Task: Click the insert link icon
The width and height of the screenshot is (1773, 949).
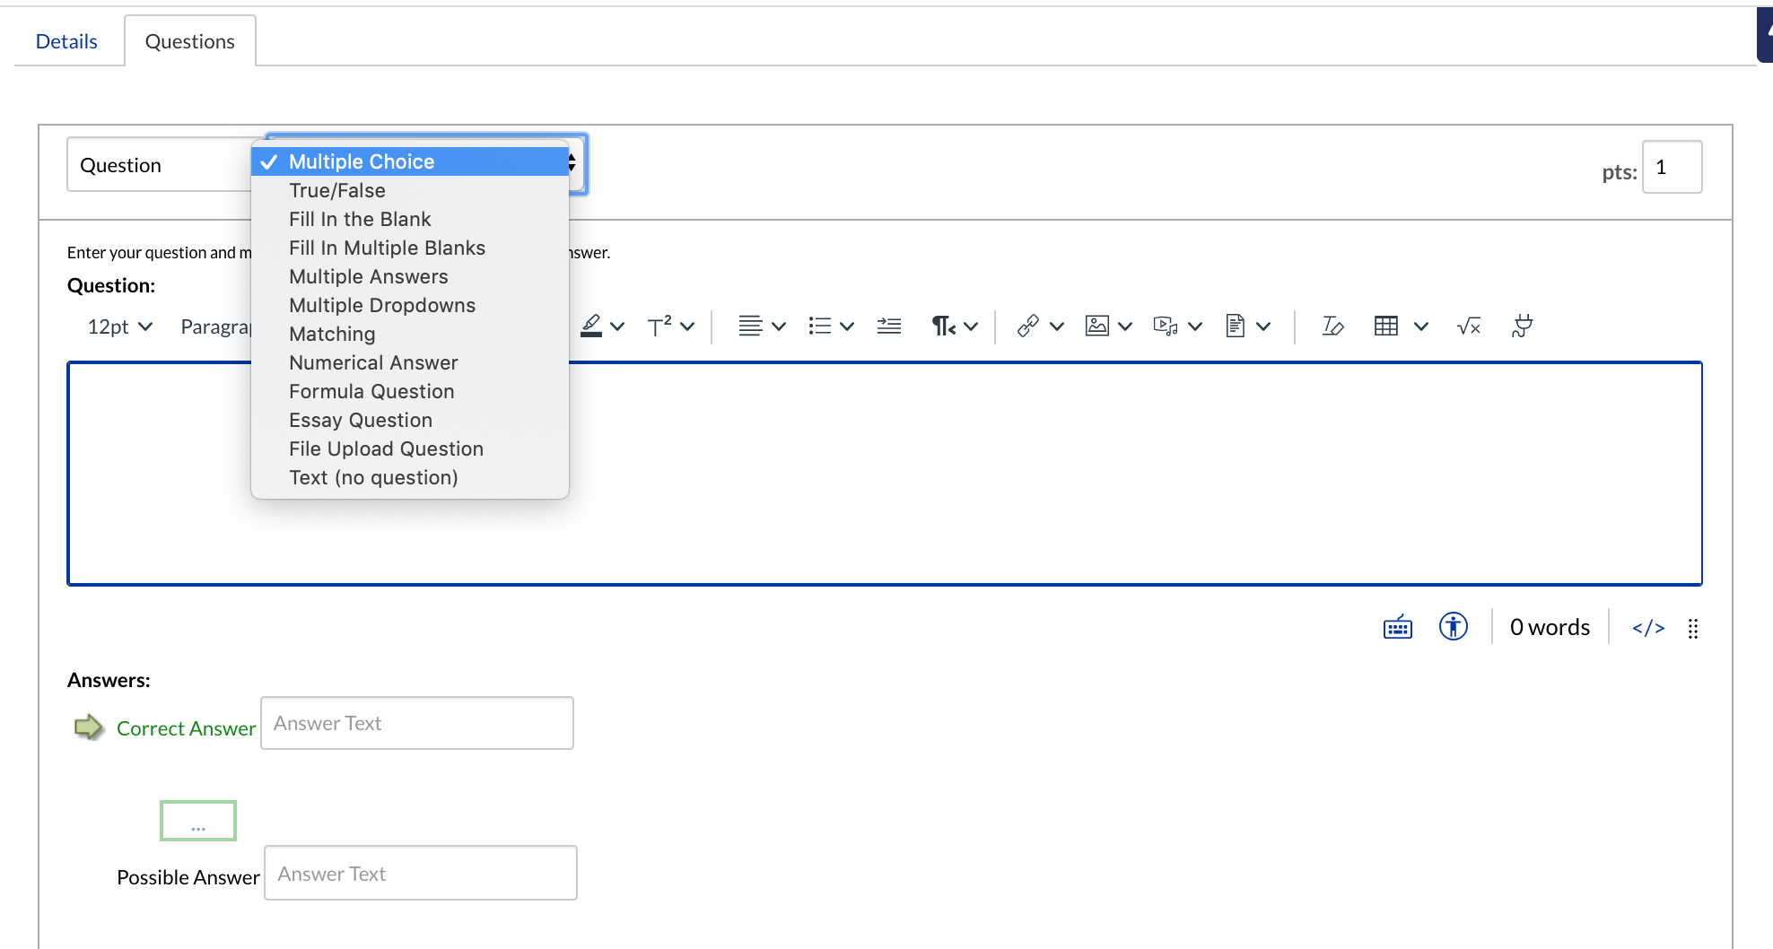Action: click(x=1028, y=326)
